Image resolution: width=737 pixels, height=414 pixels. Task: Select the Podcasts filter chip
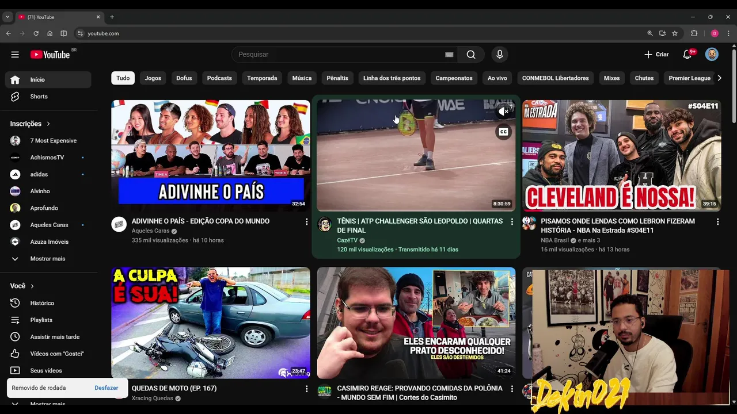click(219, 78)
